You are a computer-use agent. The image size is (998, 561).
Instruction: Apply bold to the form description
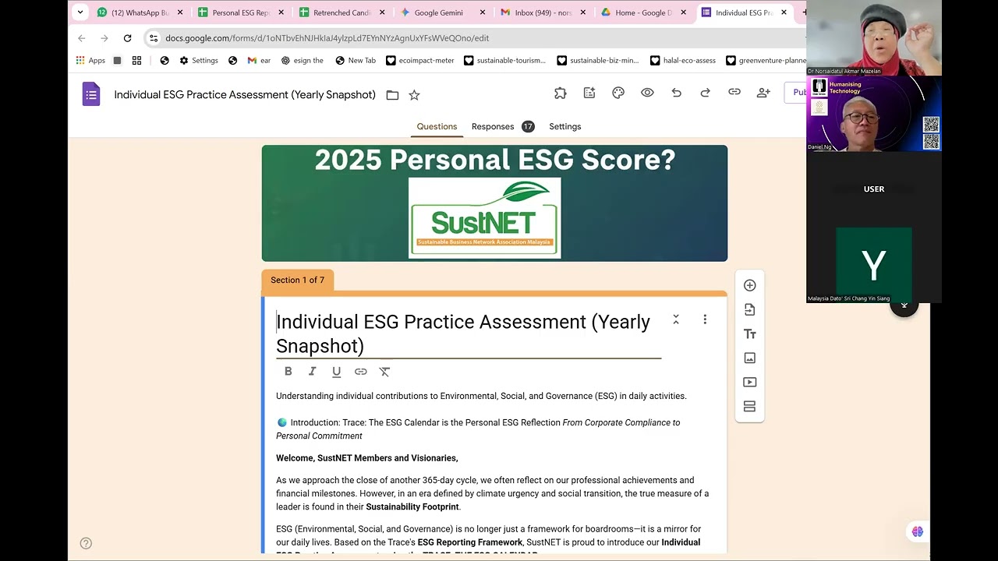coord(288,372)
